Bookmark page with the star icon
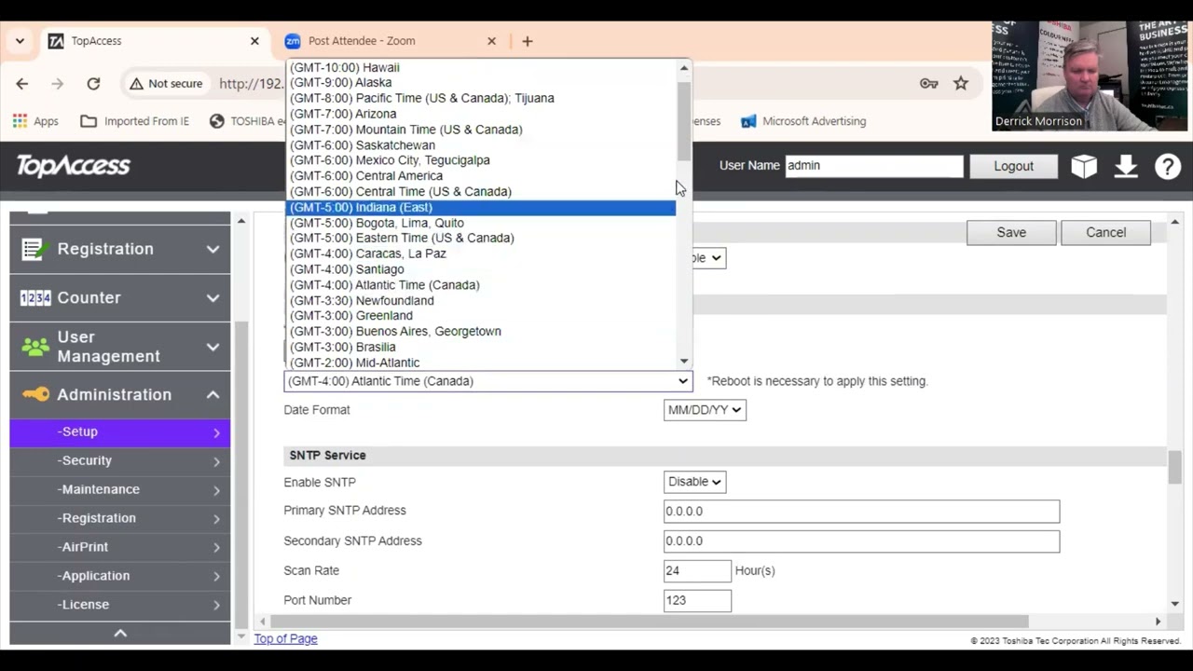The height and width of the screenshot is (671, 1193). (961, 83)
